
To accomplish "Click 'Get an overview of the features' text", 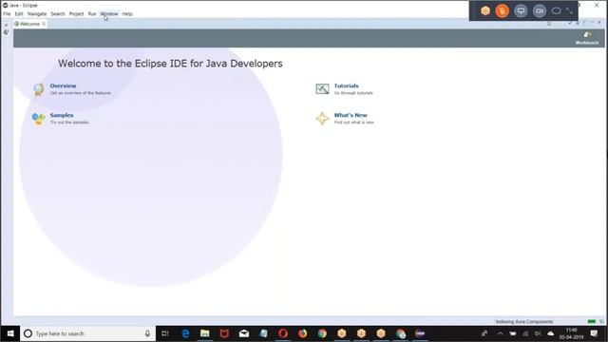I will point(81,93).
